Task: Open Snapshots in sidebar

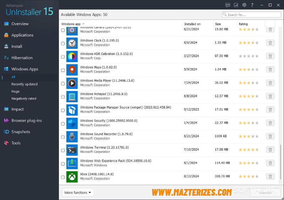Action: (x=21, y=132)
